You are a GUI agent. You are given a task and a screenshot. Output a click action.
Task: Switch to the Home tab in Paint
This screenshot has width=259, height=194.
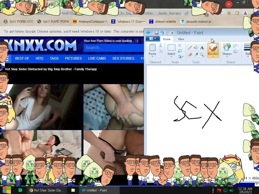[167, 39]
